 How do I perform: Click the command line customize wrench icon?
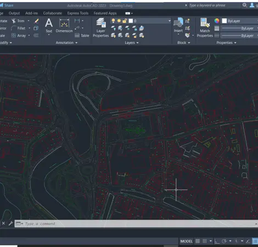[10, 223]
